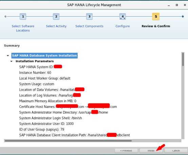Click step 2 wizard icon
This screenshot has height=155, width=188.
(x=56, y=17)
